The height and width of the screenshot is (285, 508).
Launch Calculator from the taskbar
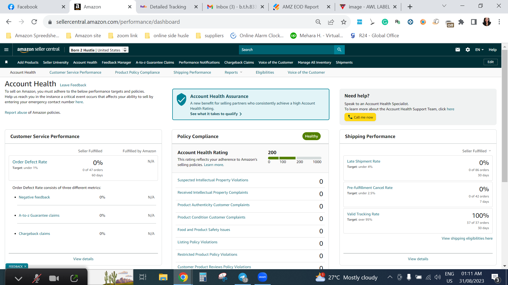[x=203, y=277]
